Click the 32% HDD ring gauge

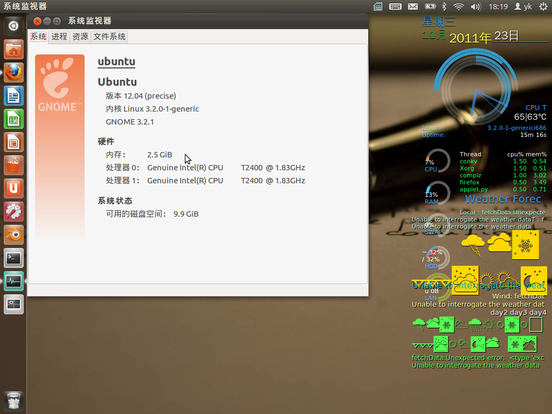[x=437, y=258]
